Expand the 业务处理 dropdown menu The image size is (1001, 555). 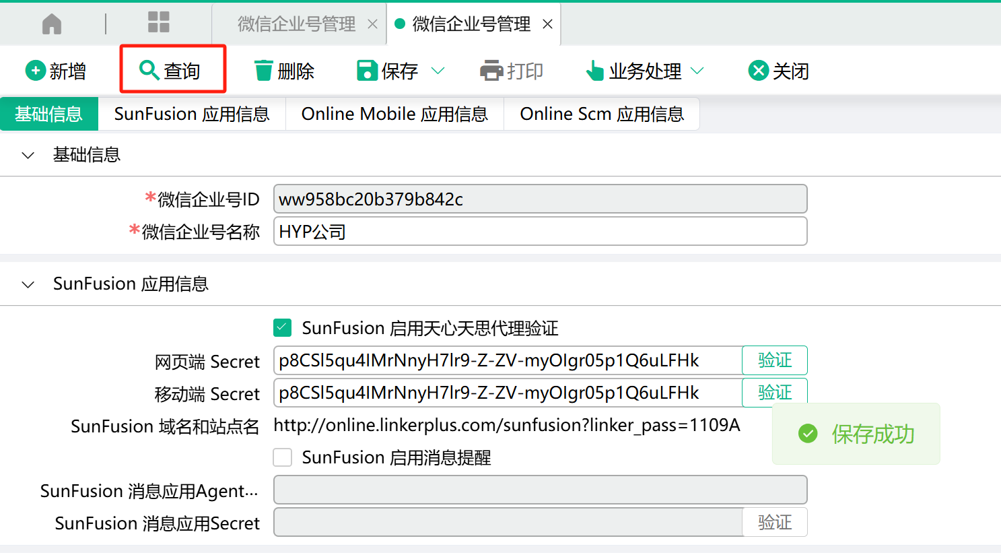[x=697, y=71]
